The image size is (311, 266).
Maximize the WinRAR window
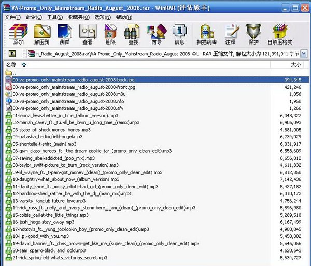(295, 8)
